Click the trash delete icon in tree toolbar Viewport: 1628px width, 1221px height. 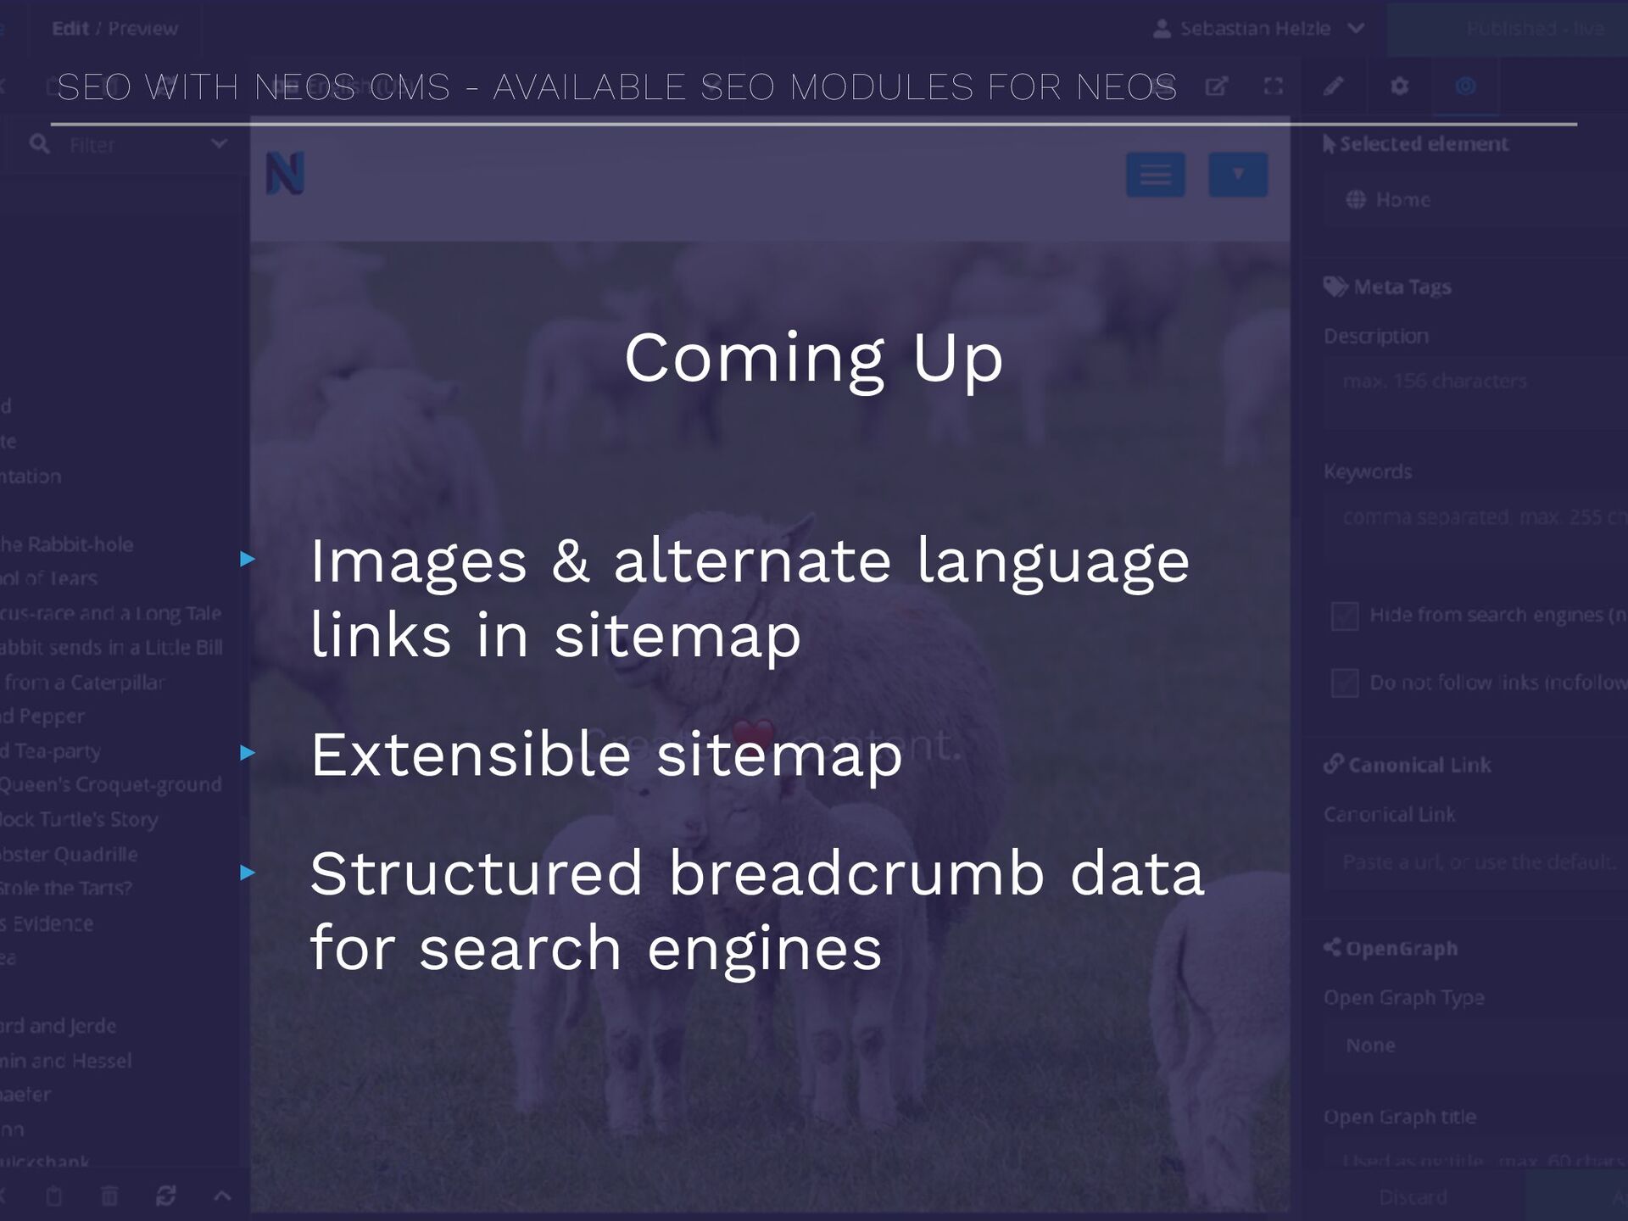pyautogui.click(x=109, y=1196)
